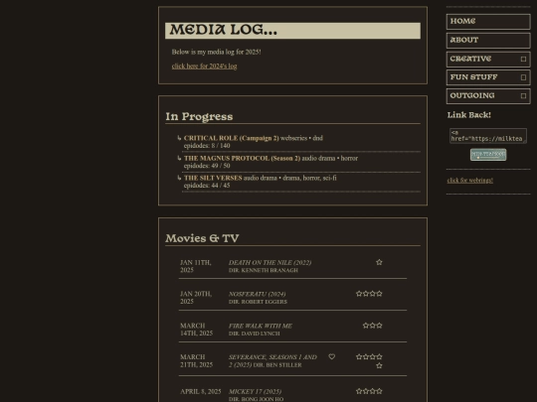Open the About navigation item
The image size is (537, 402).
[488, 41]
